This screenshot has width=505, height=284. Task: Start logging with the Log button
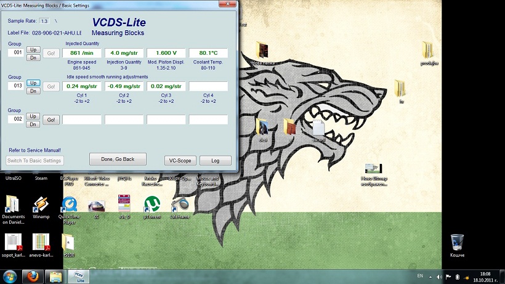click(215, 161)
